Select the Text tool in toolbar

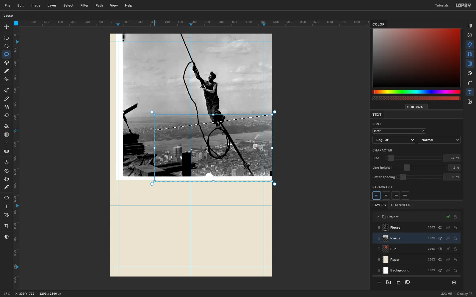[x=7, y=206]
